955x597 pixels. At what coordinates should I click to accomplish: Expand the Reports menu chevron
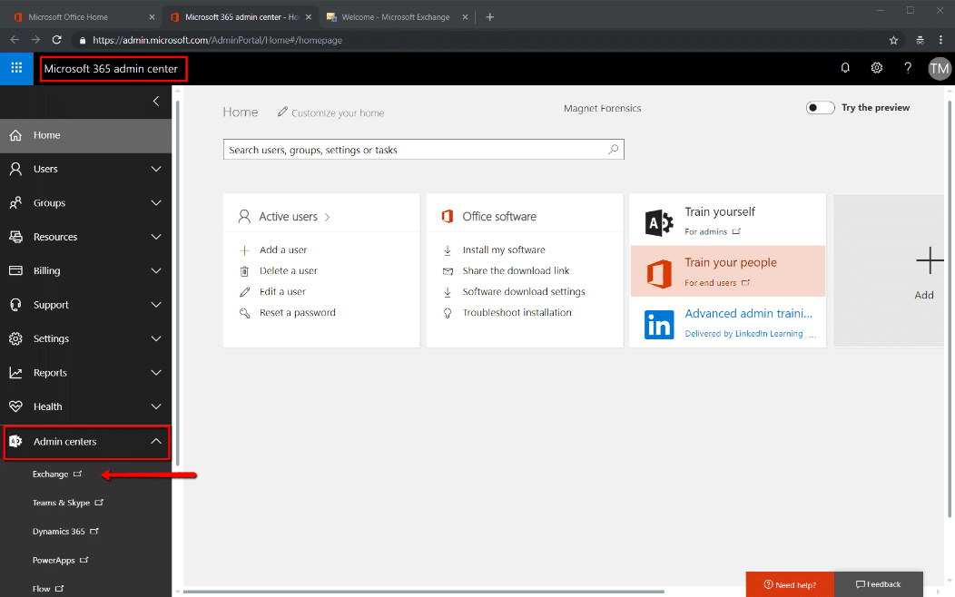coord(156,372)
